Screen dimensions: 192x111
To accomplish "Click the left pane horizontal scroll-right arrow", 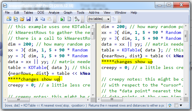I will [88, 100].
